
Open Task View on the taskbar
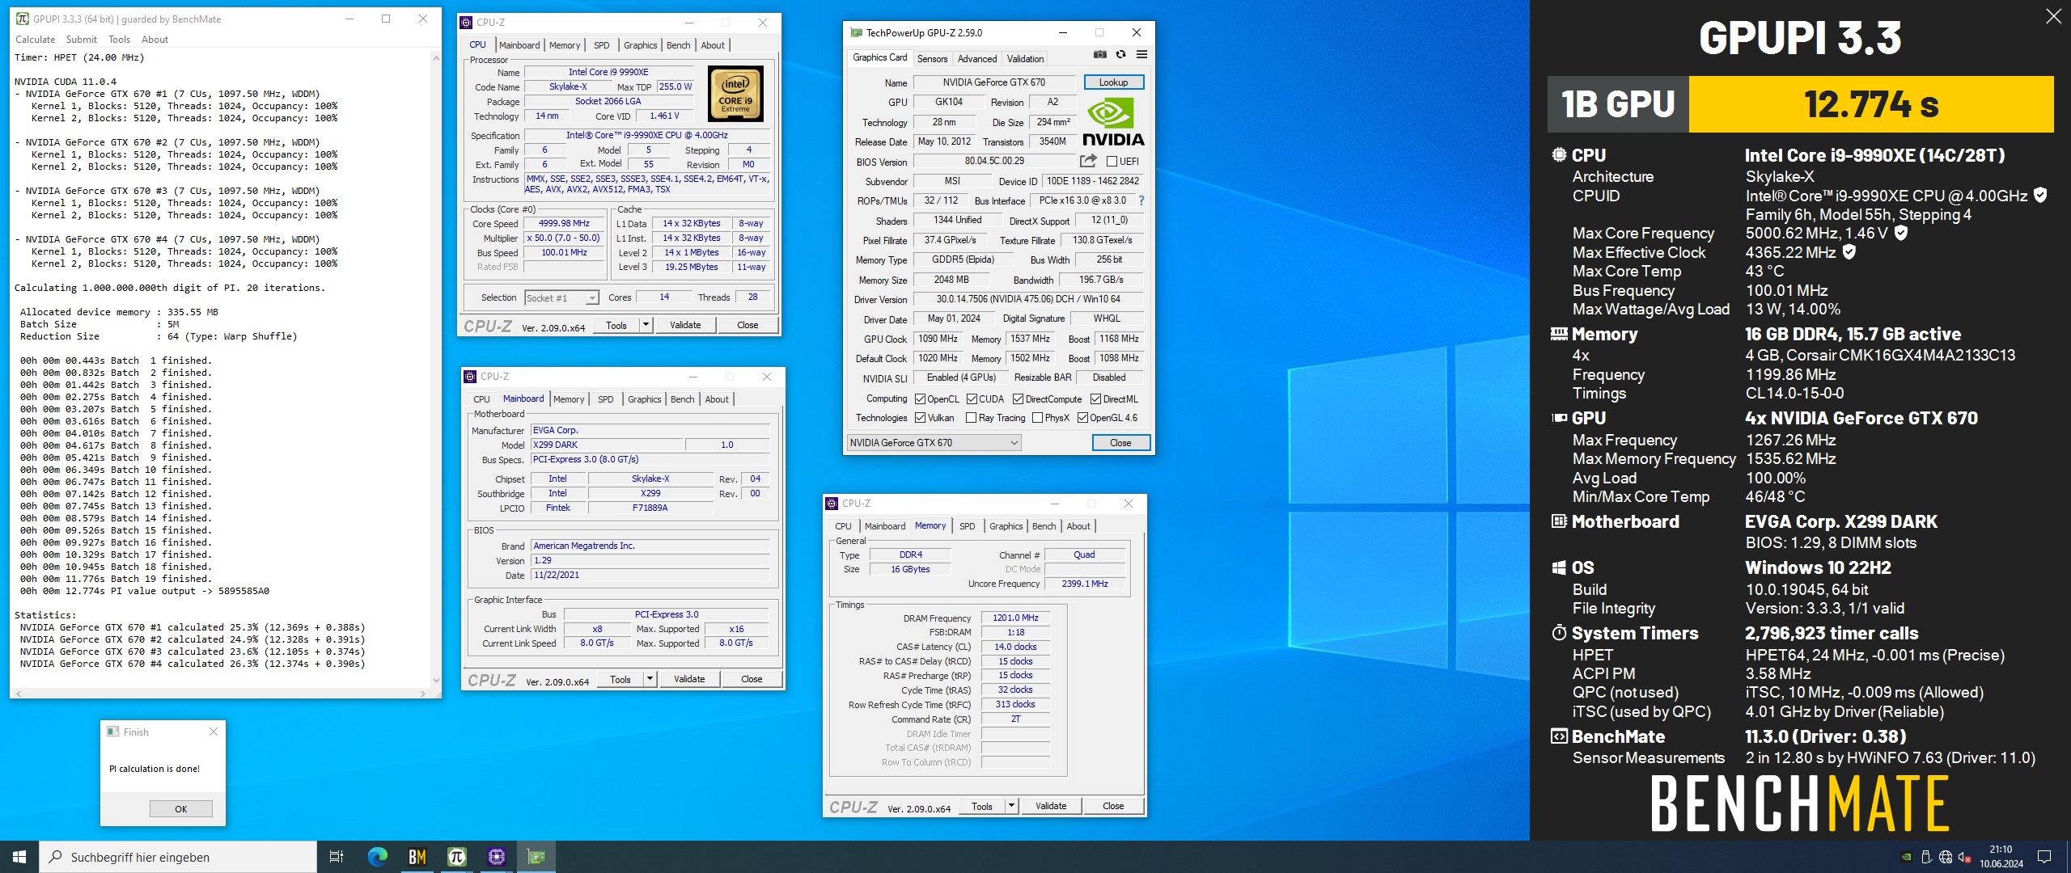click(337, 857)
